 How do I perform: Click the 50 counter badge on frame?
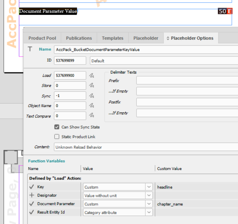pos(222,11)
